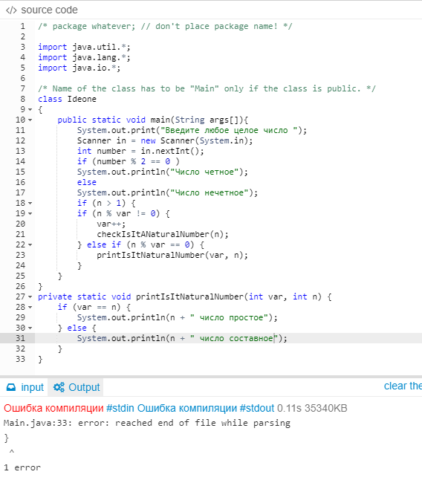
Task: Collapse the class body fold arrow at line 9
Action: 30,109
